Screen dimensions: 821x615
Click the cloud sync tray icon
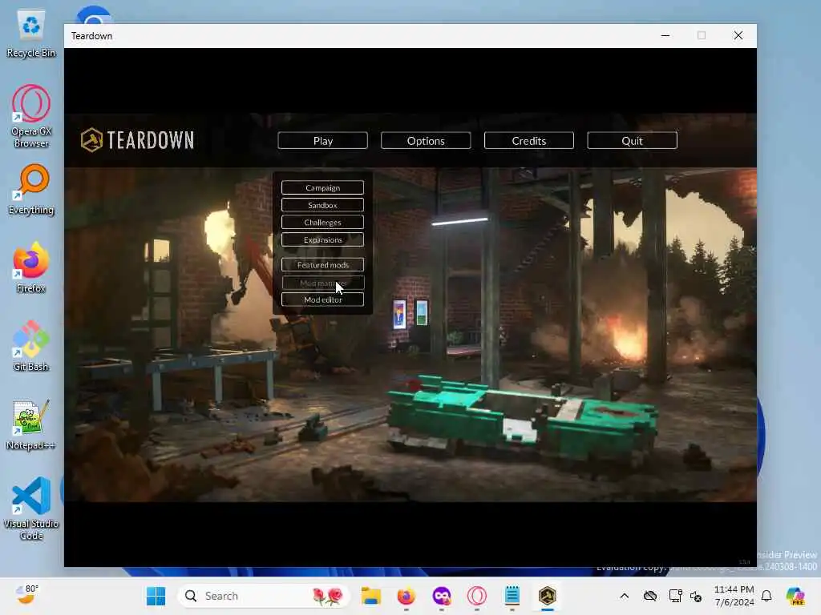click(x=649, y=596)
